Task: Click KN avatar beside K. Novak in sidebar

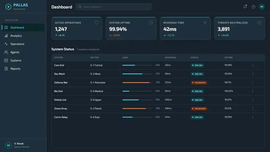Action: pyautogui.click(x=8, y=145)
